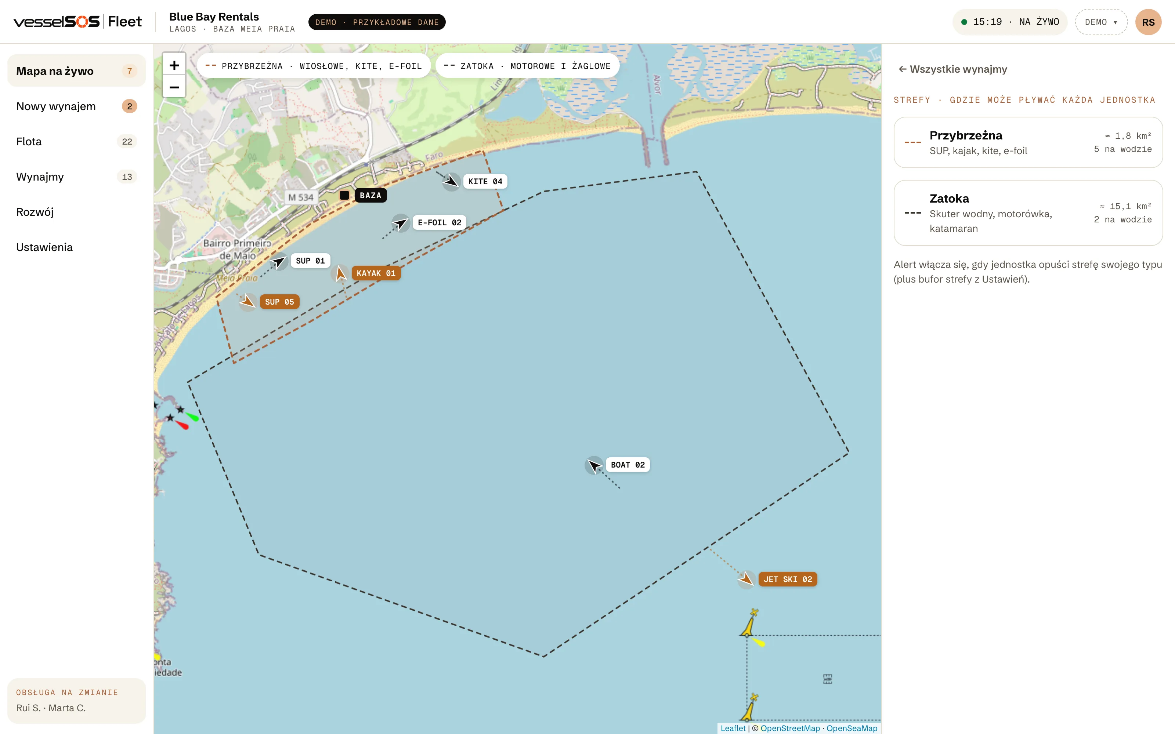1175x734 pixels.
Task: Click the JET SKI 02 orange label
Action: 788,579
